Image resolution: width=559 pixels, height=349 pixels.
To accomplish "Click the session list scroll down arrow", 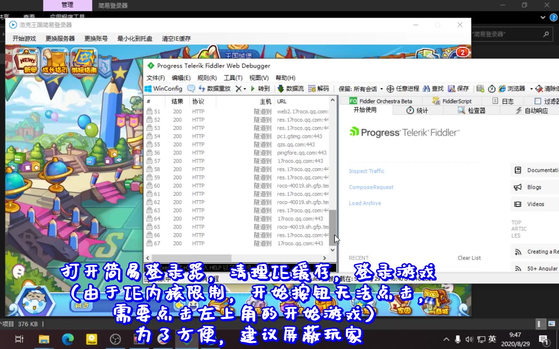I will tap(333, 250).
